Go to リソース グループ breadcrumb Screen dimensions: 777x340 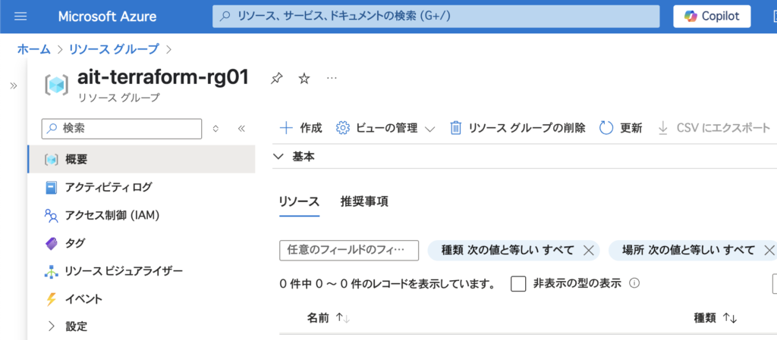coord(115,49)
